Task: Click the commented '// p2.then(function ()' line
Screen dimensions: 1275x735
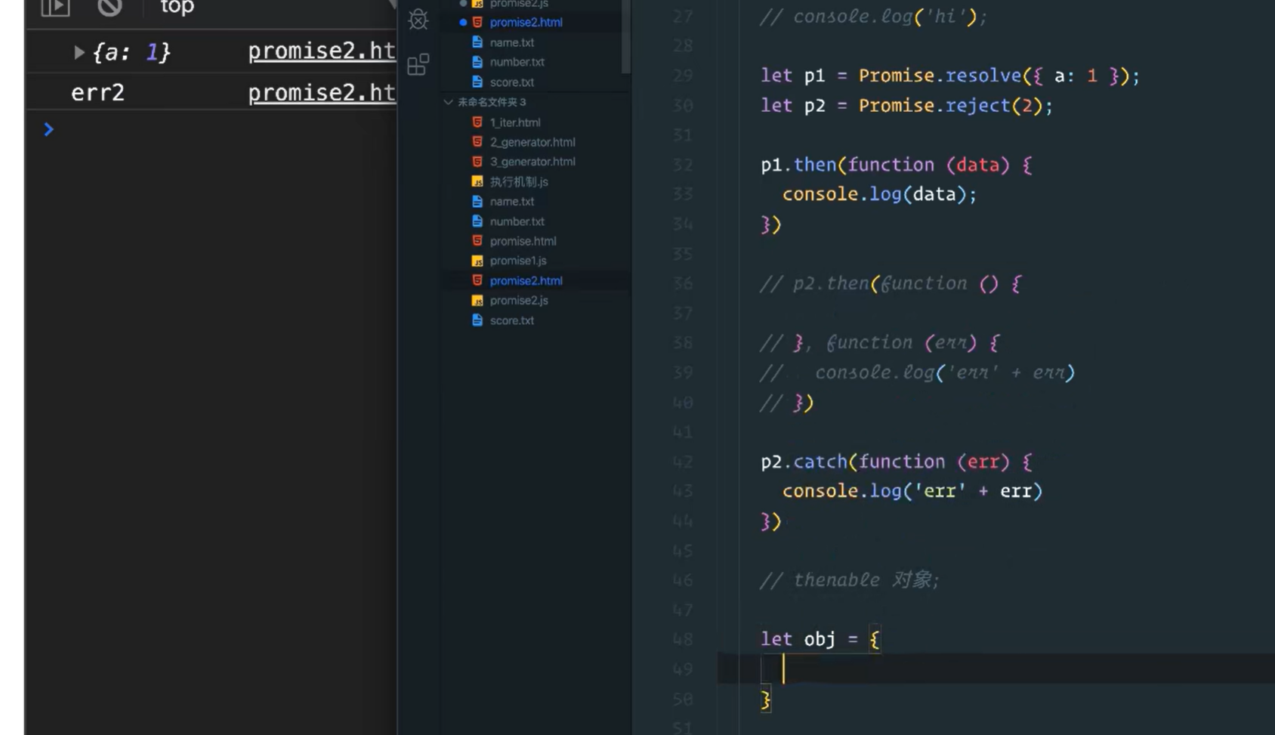Action: (x=891, y=283)
